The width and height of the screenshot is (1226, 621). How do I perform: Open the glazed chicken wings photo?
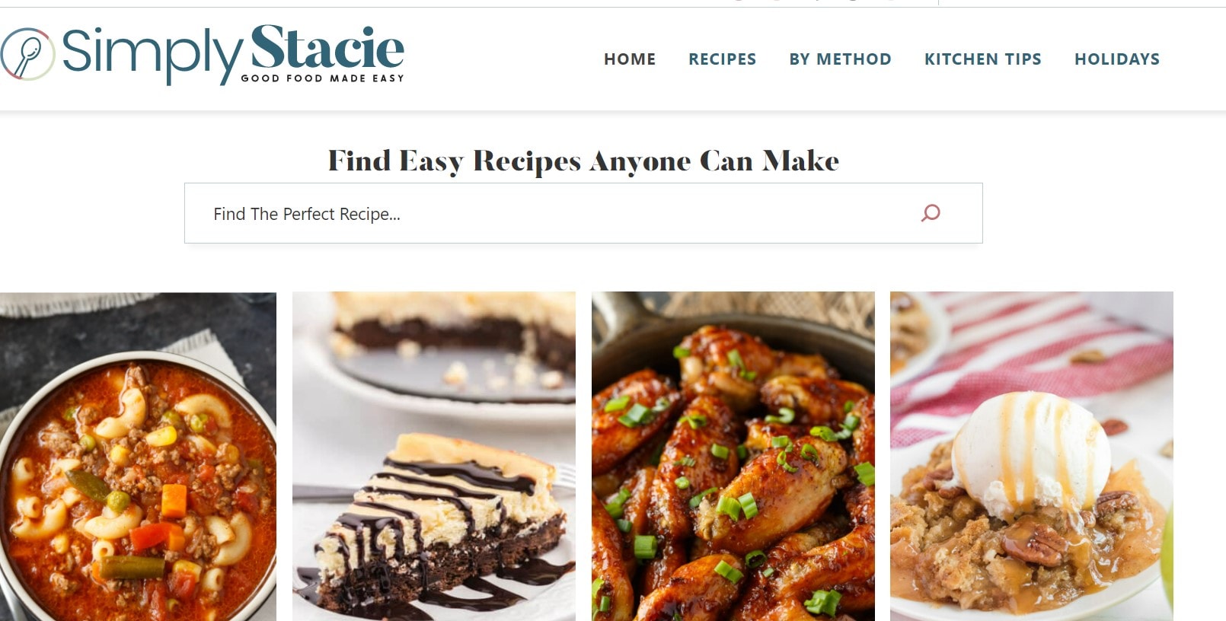733,457
